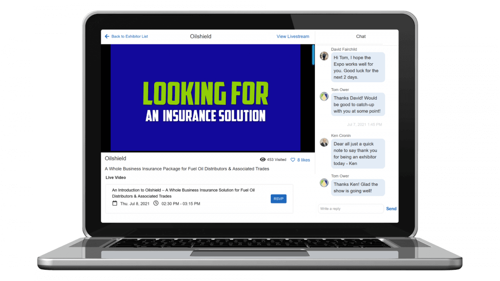This screenshot has width=500, height=281.
Task: Click Tom Ower's avatar beside 'Thanks Ken' message
Action: (x=324, y=183)
